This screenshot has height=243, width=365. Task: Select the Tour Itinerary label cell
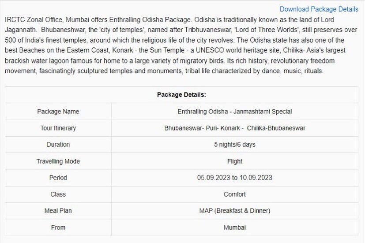point(58,128)
